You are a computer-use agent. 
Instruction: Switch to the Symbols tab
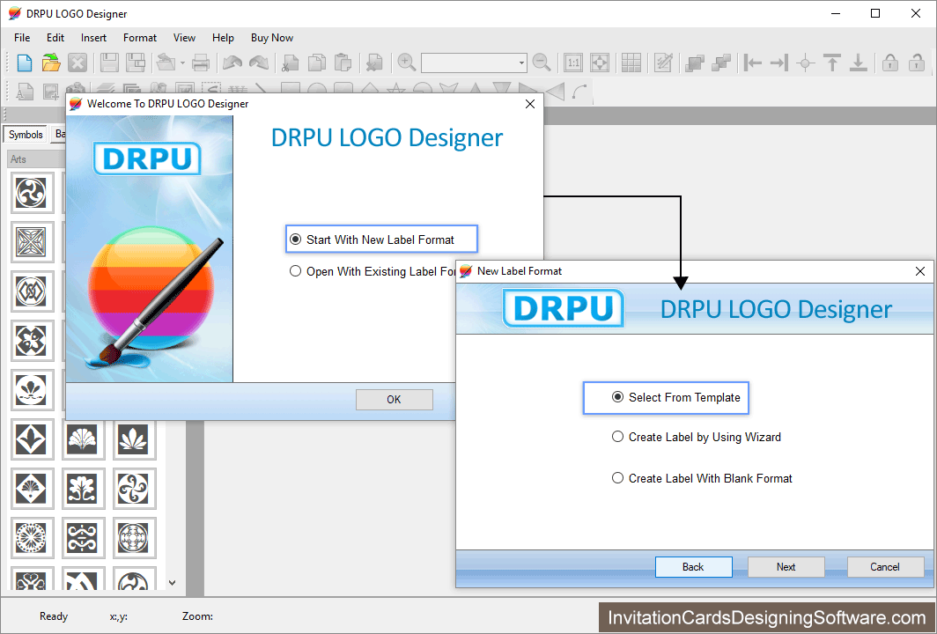click(26, 135)
